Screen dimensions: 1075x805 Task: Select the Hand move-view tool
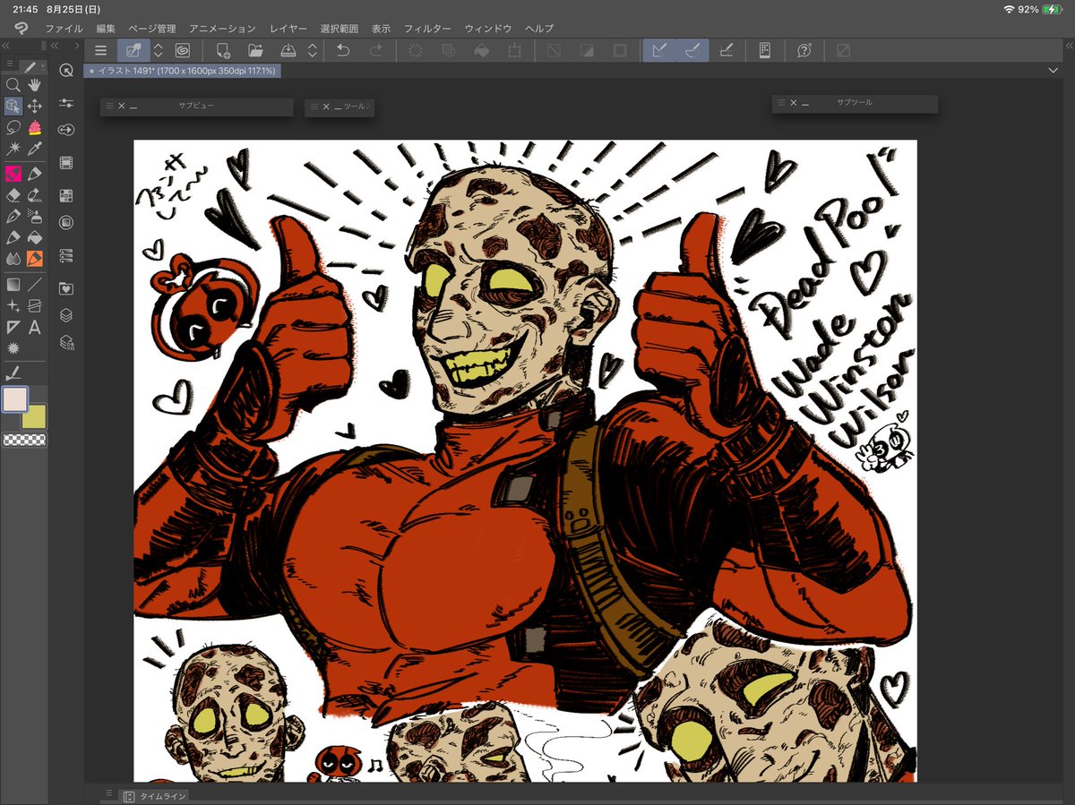(x=35, y=85)
